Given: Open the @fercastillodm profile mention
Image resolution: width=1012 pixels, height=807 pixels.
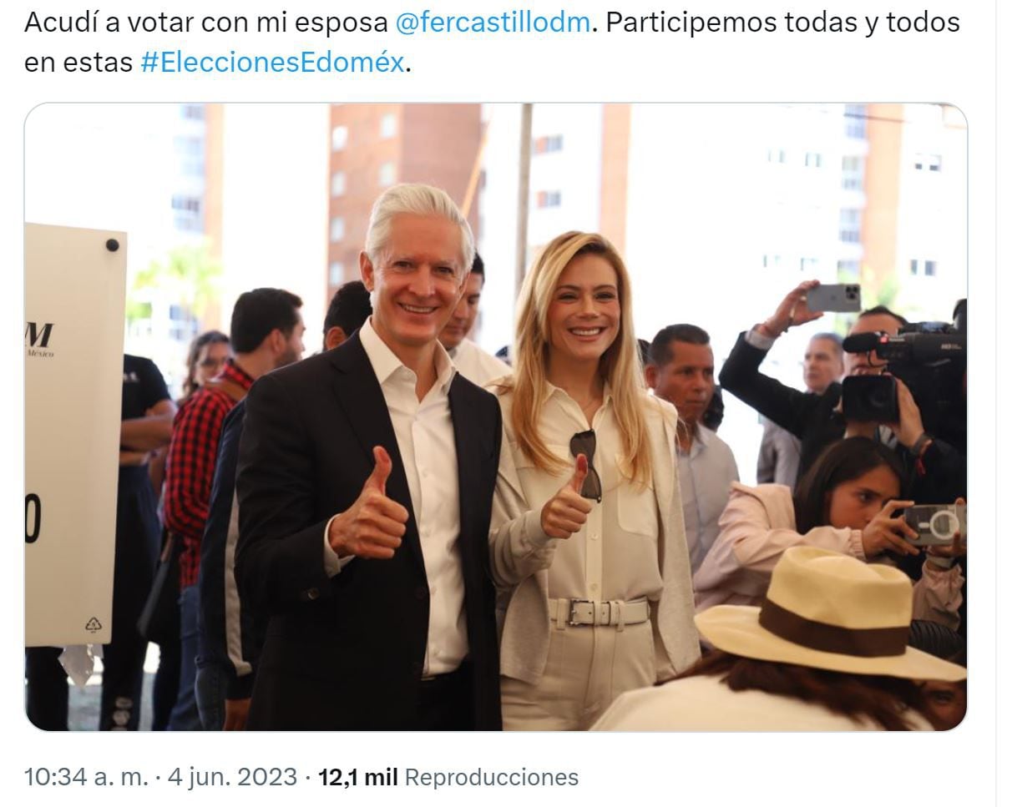Looking at the screenshot, I should (x=492, y=23).
